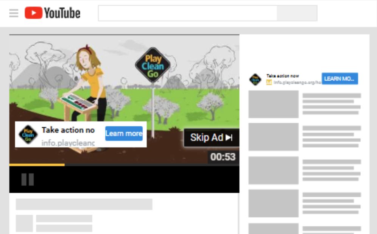
Task: Open the hamburger guide menu
Action: (x=14, y=13)
